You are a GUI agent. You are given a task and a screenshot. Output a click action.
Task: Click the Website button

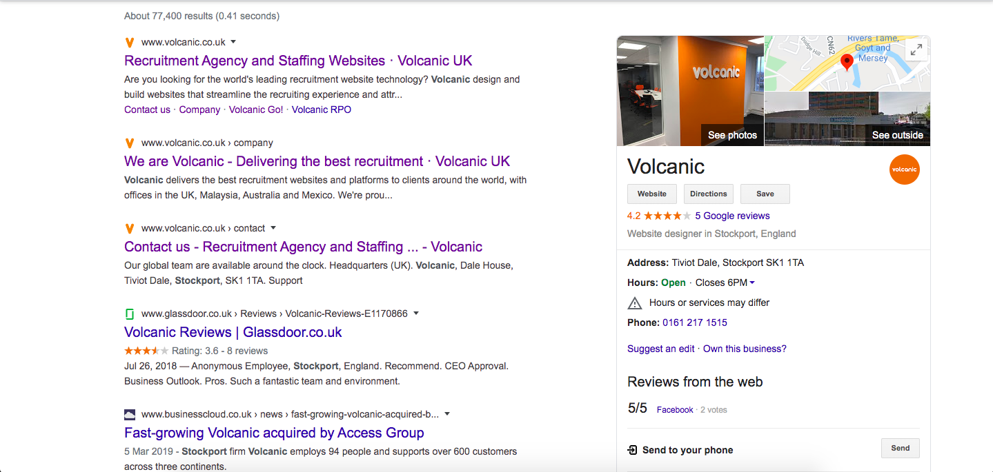tap(652, 194)
